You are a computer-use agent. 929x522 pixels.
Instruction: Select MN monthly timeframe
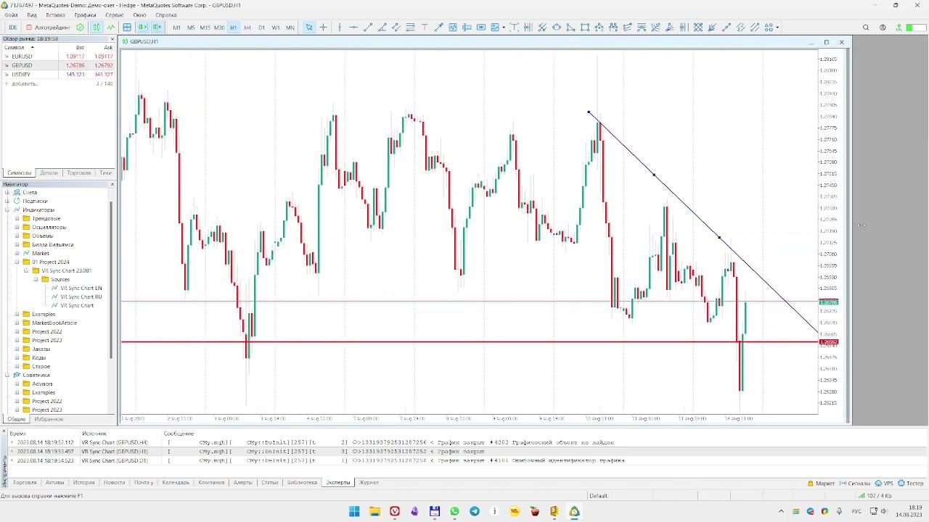[x=290, y=28]
